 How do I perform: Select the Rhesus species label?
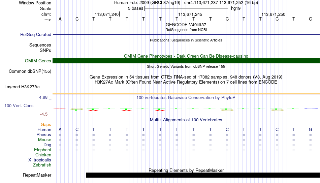tap(44, 134)
